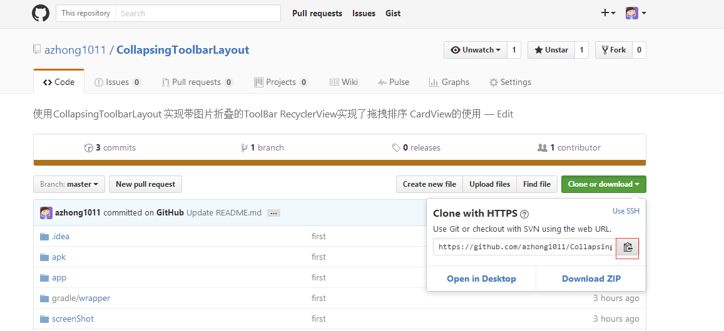
Task: Open the screenShot folder
Action: tap(73, 319)
